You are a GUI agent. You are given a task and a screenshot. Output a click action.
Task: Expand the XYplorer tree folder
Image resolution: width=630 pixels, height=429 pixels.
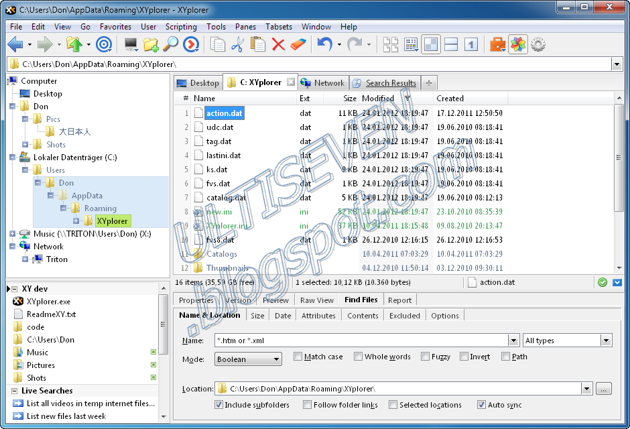coord(76,221)
